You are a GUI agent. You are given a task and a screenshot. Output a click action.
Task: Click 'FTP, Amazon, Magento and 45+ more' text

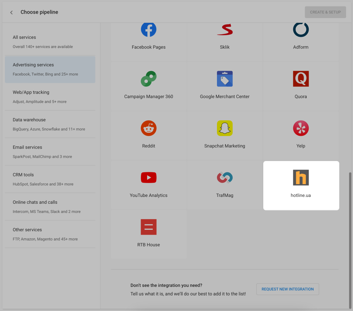coord(45,239)
